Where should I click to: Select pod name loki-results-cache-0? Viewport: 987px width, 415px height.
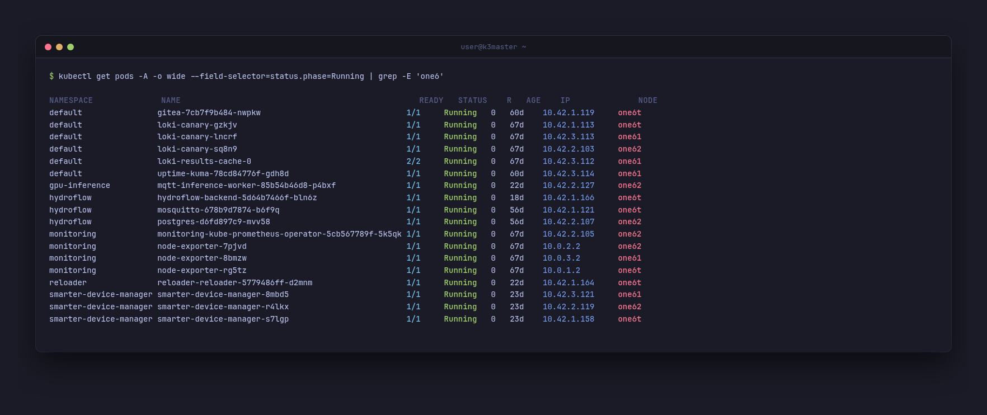204,162
